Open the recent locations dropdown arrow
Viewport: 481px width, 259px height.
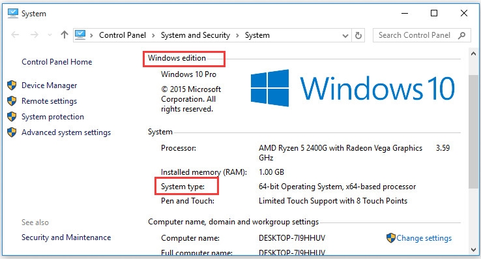(x=50, y=35)
